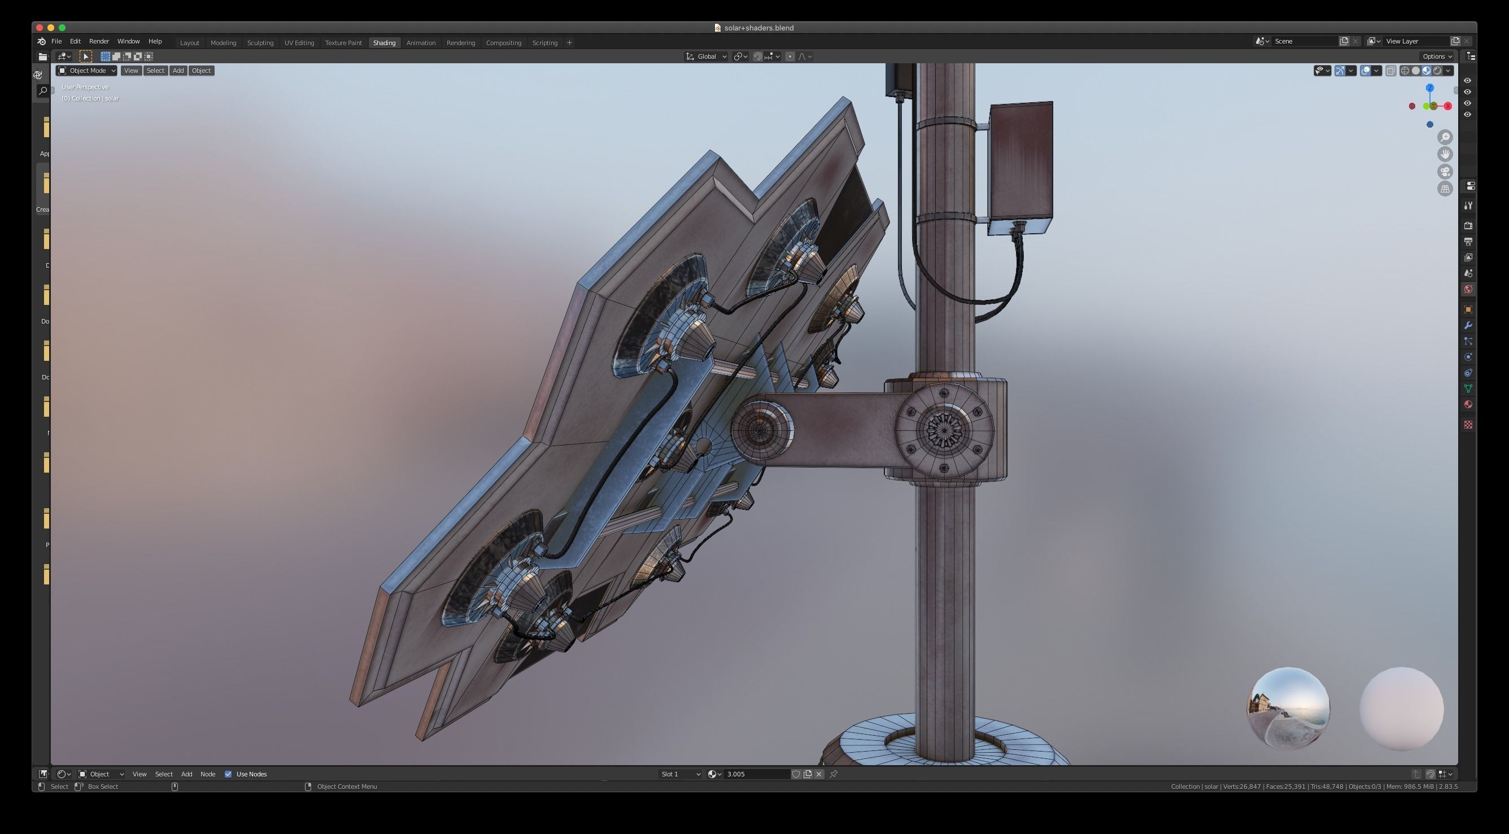Uncheck the Use Nodes checkbox
1509x834 pixels.
[x=229, y=774]
